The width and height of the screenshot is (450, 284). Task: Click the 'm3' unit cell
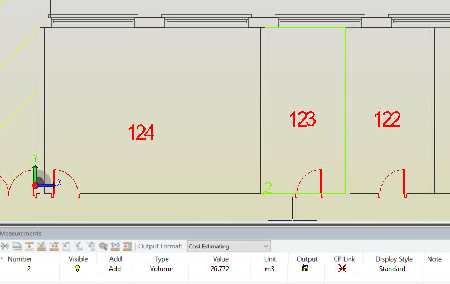tap(269, 269)
